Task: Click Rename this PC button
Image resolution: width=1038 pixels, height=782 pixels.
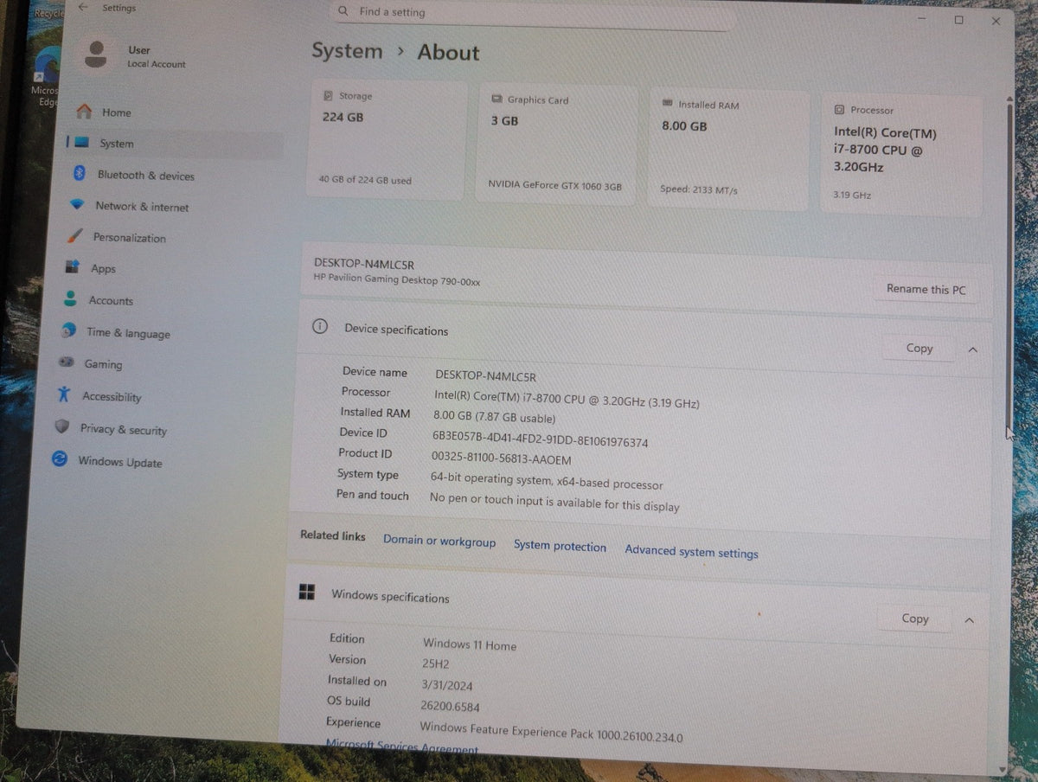Action: tap(926, 289)
